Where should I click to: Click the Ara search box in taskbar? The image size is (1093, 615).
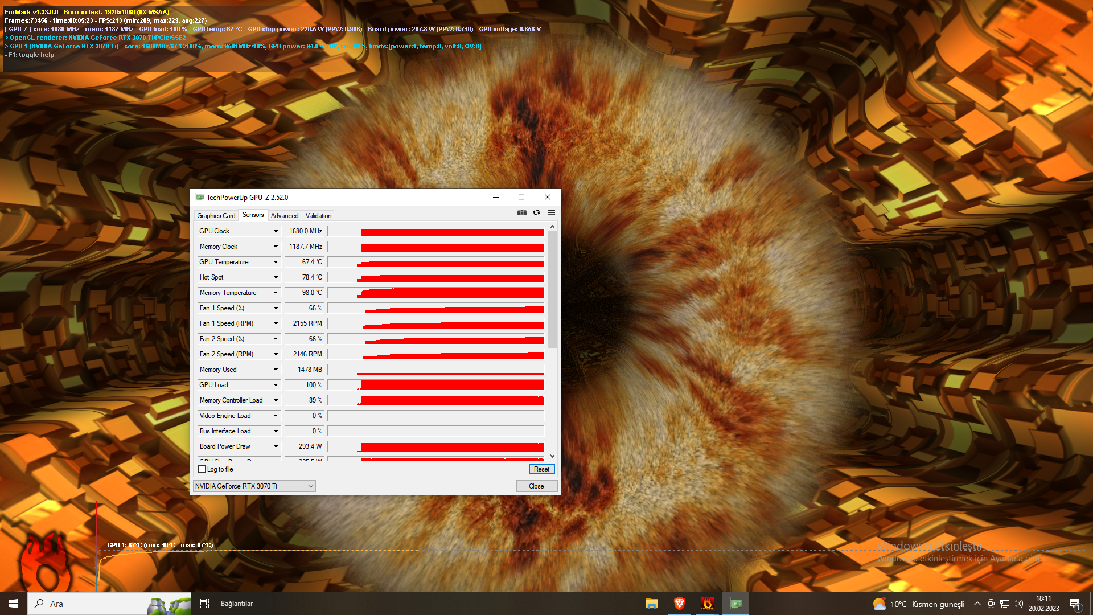point(110,604)
